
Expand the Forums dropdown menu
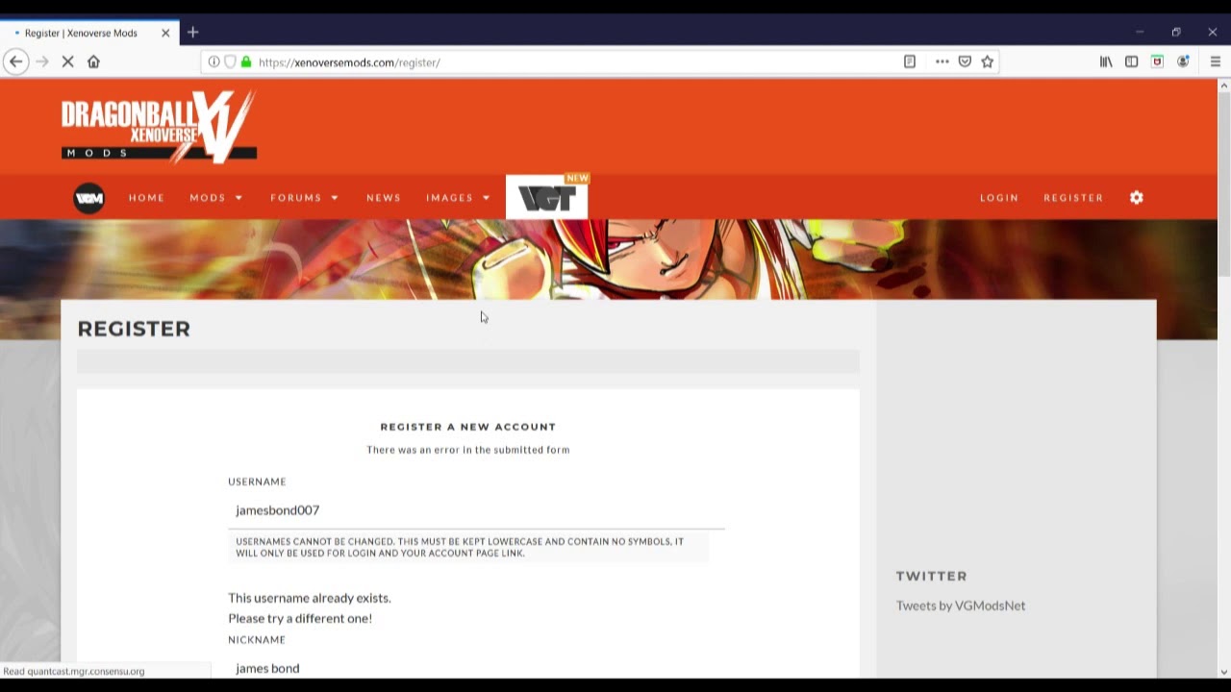coord(305,198)
